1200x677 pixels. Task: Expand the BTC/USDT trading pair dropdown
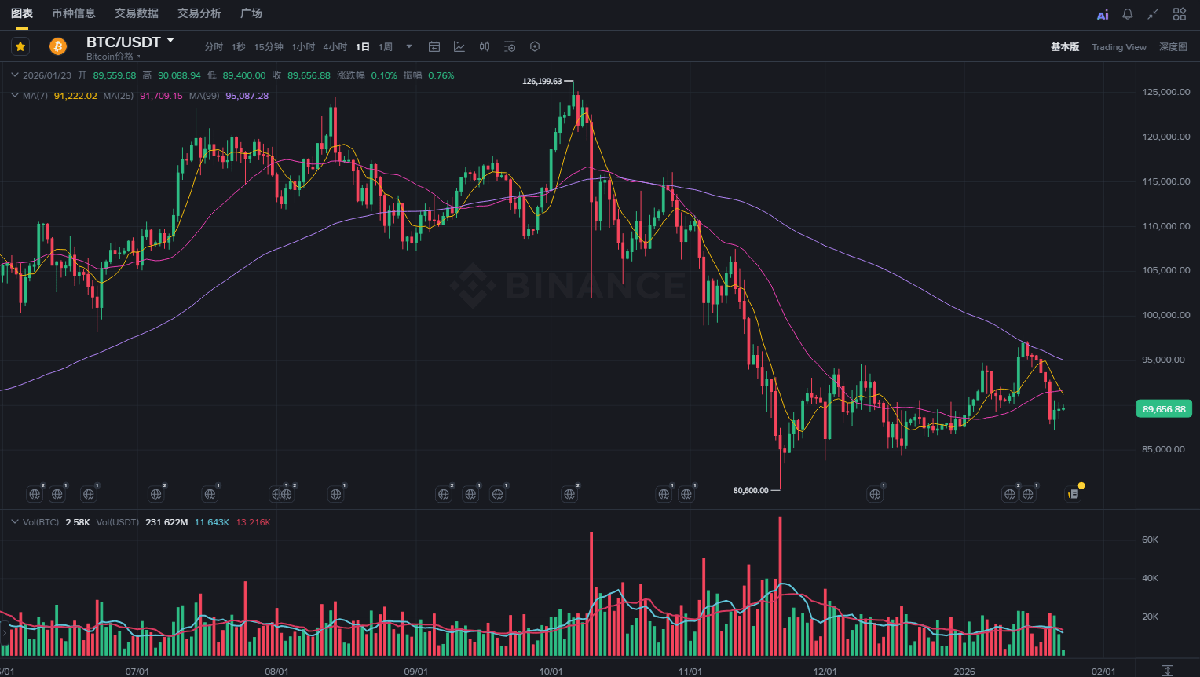click(x=170, y=40)
